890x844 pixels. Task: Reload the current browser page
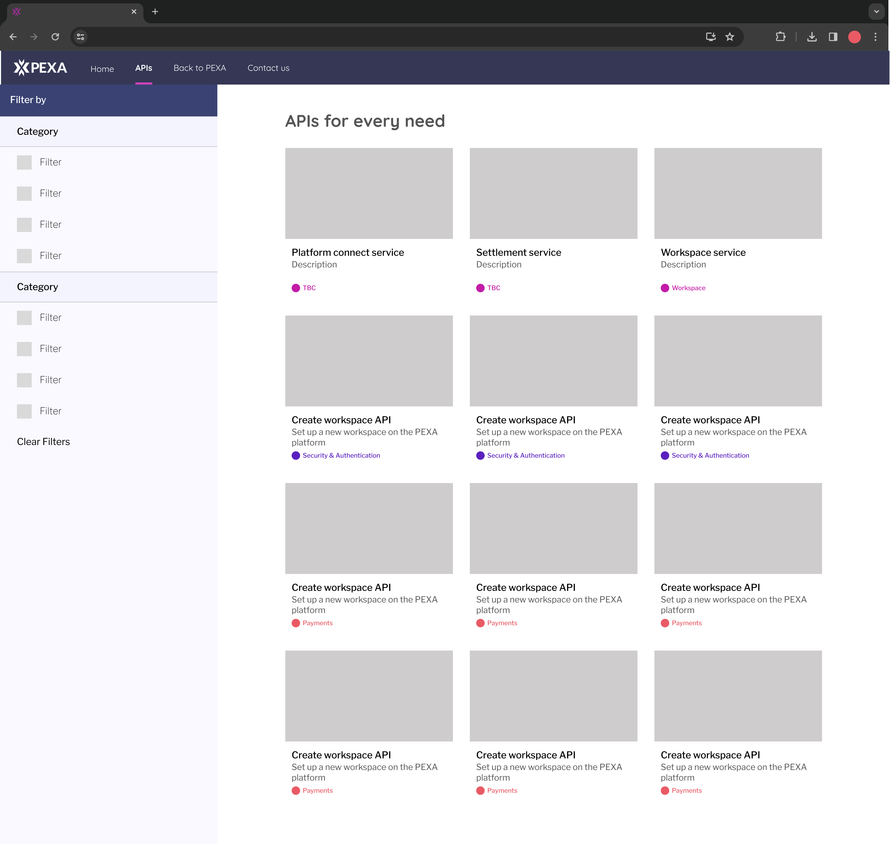(55, 37)
